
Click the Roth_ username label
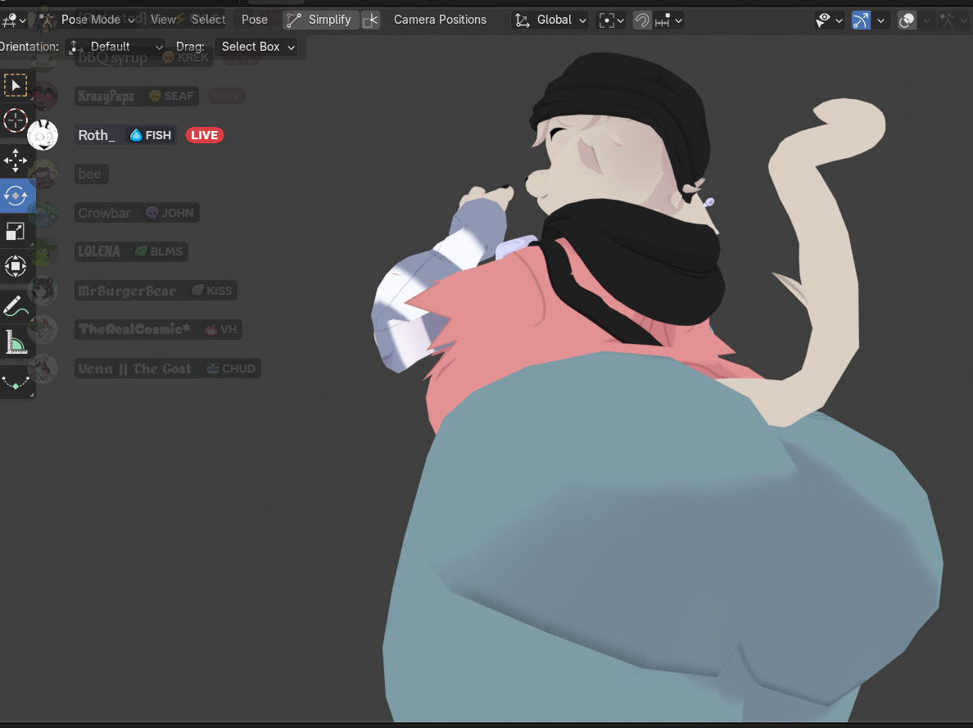pyautogui.click(x=97, y=135)
